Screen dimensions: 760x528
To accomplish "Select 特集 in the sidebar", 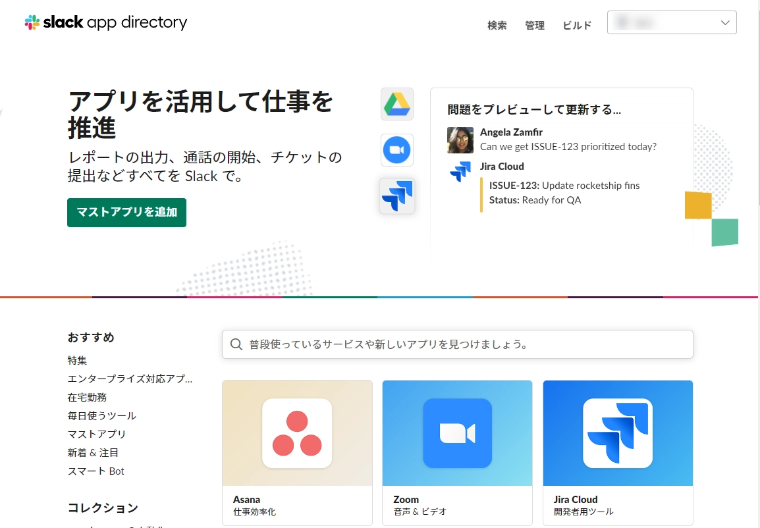I will [77, 360].
